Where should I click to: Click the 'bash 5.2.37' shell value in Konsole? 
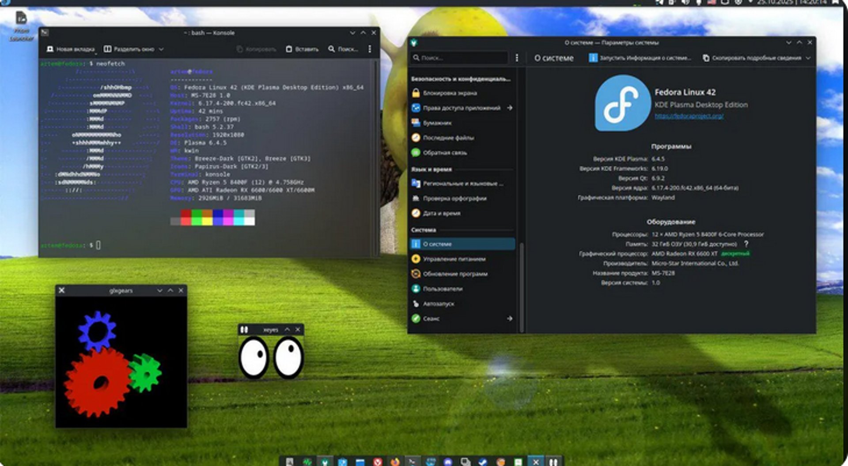pos(214,127)
